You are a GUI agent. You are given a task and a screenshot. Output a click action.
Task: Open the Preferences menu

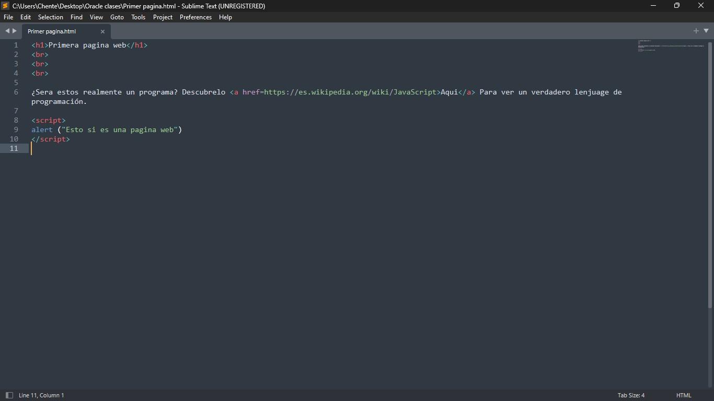pos(196,17)
